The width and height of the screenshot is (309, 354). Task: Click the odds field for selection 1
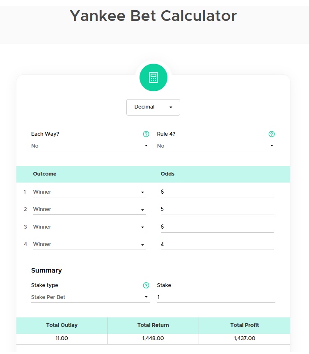pyautogui.click(x=217, y=192)
